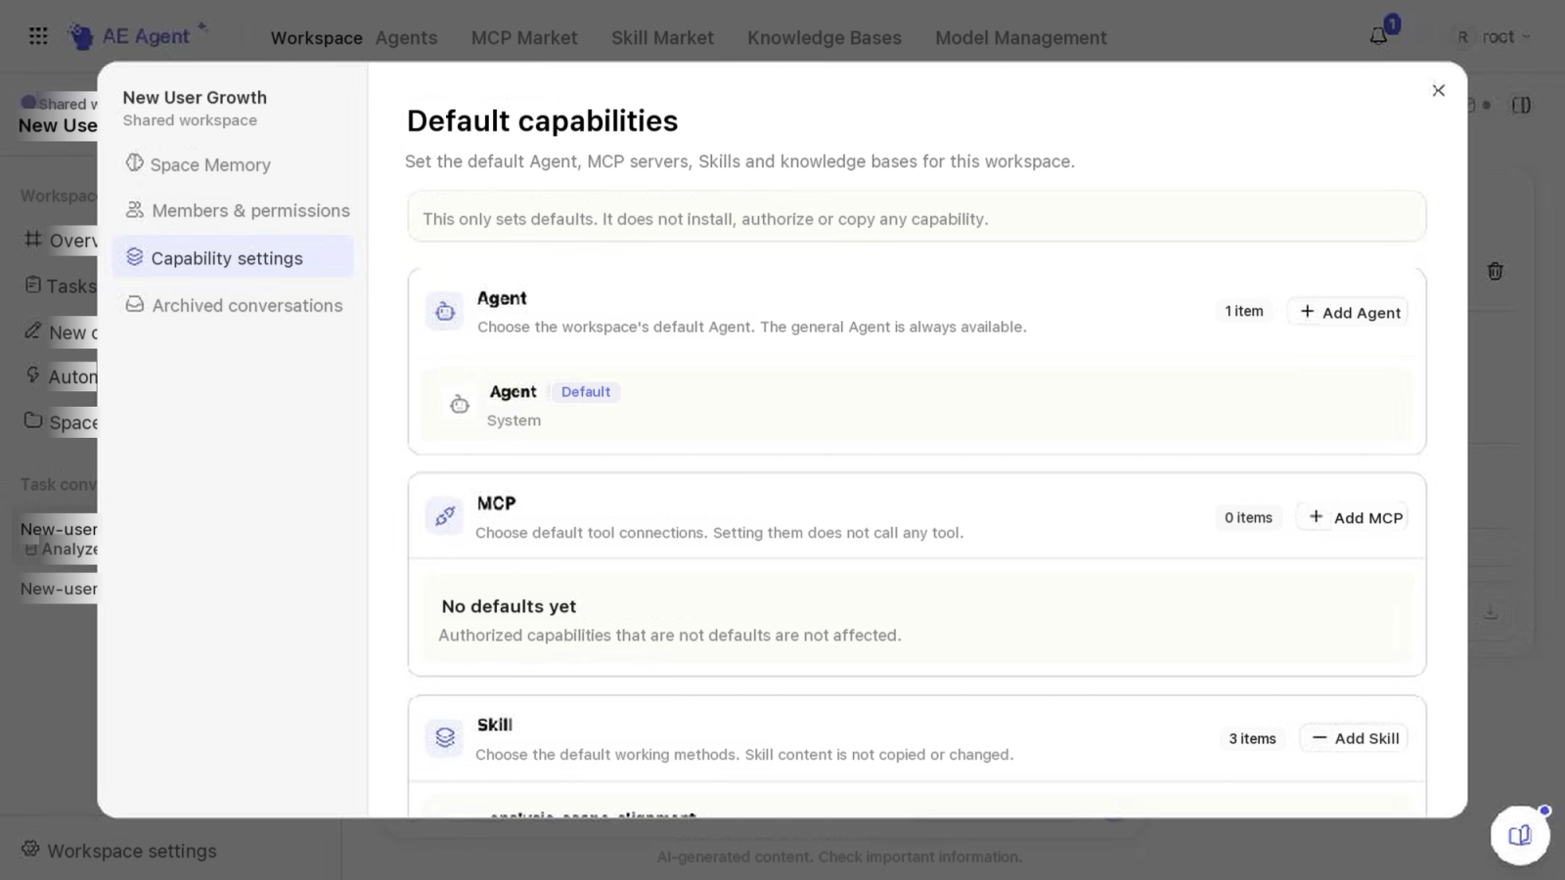Open Archived conversations section
Screen dimensions: 1565x880
pyautogui.click(x=233, y=305)
